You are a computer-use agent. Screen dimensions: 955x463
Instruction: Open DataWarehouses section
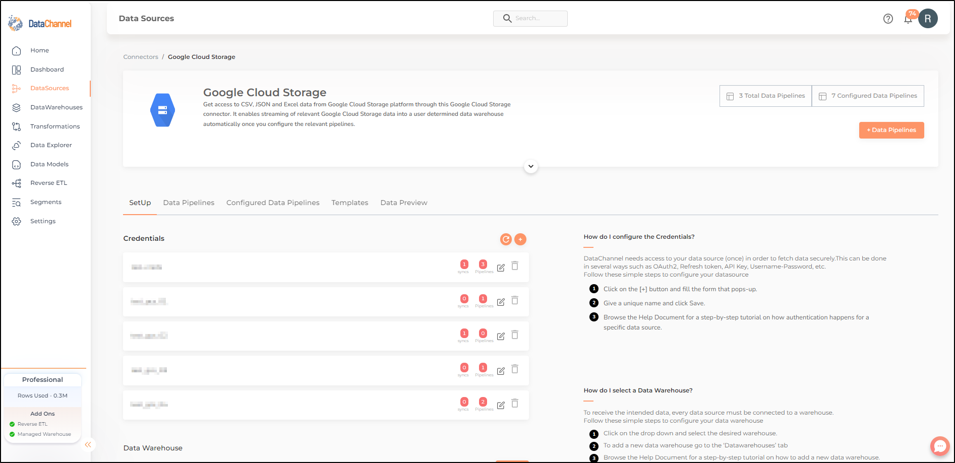point(56,107)
